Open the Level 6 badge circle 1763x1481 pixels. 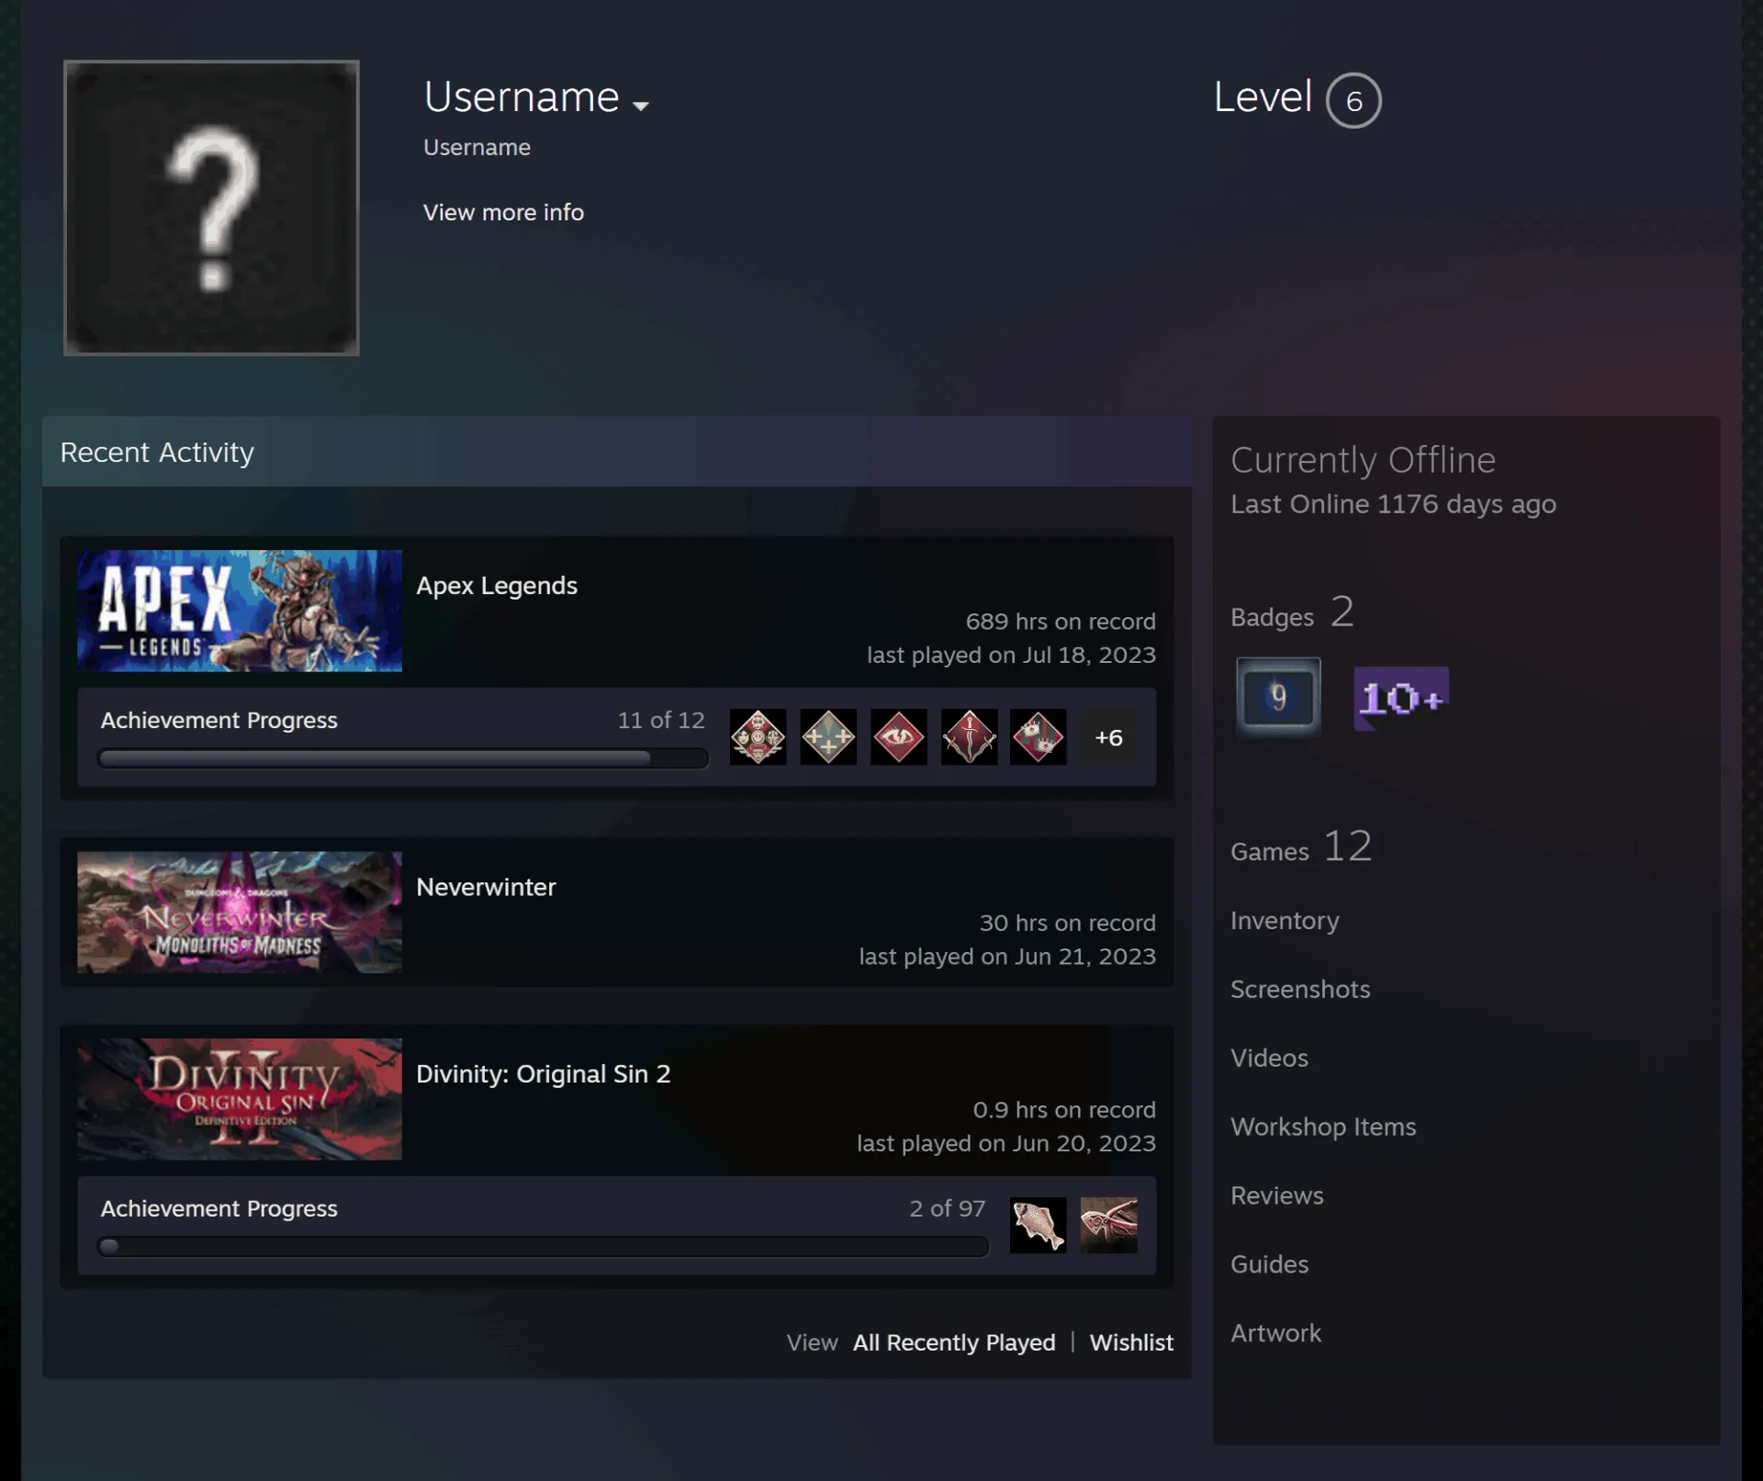click(1353, 100)
